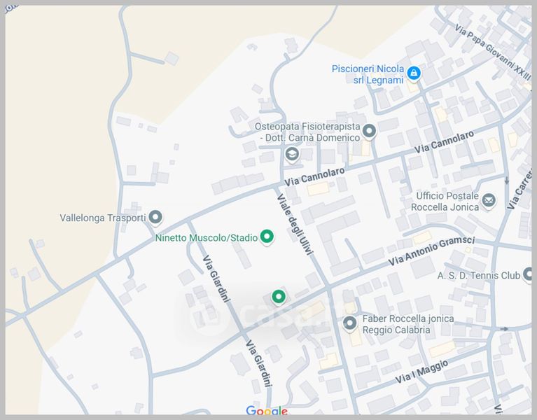
Task: Click the graduation cap school marker
Action: 292,154
